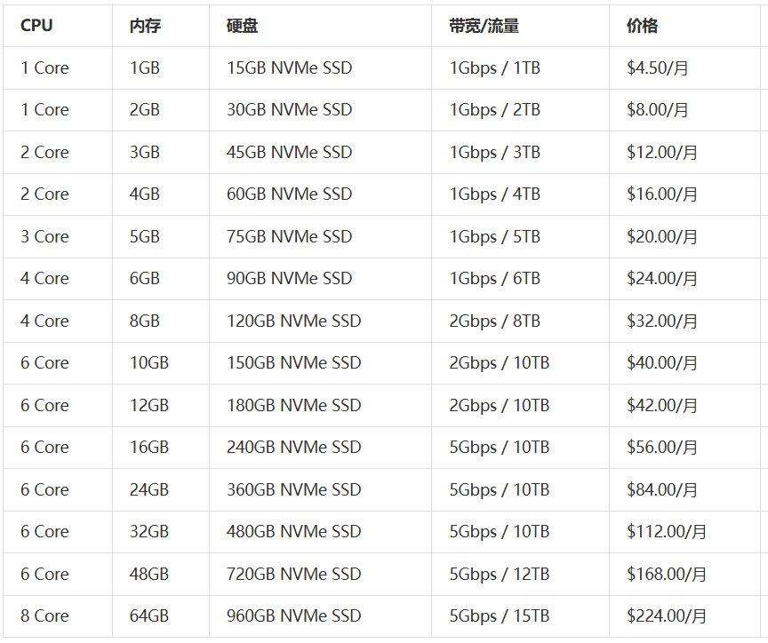Screen dimensions: 768x643
Task: Select the 90GB NVMe SSD cell
Action: pos(289,279)
